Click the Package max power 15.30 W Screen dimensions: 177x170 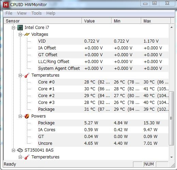pyautogui.click(x=152, y=123)
